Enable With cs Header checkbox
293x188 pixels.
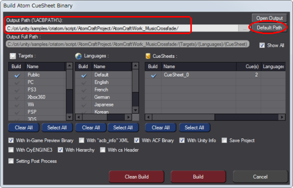tap(103, 150)
